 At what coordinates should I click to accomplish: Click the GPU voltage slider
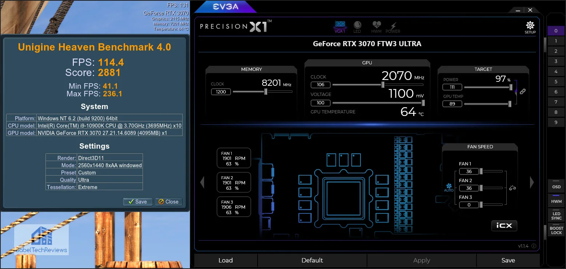(378, 103)
